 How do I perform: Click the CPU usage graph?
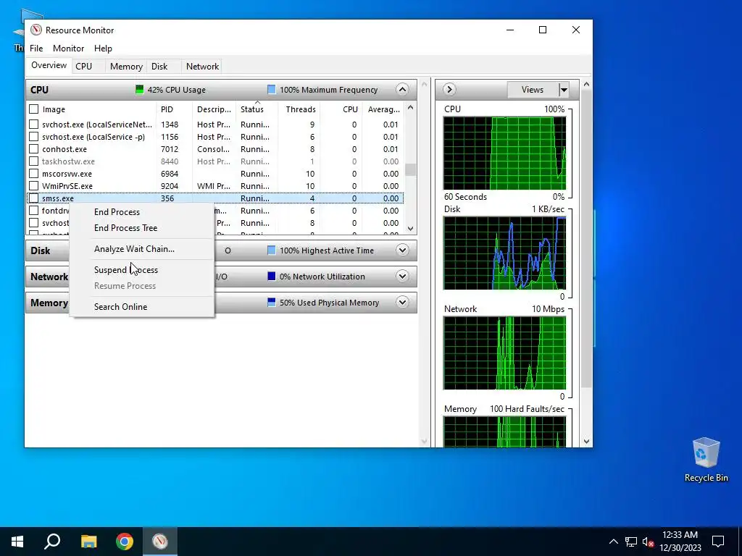(x=504, y=153)
